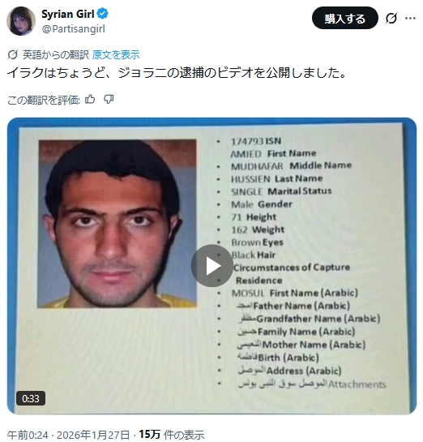Screen dimensions: 423x442
Task: Click the Grok icon before 英語からの翻訳
Action: (x=13, y=54)
